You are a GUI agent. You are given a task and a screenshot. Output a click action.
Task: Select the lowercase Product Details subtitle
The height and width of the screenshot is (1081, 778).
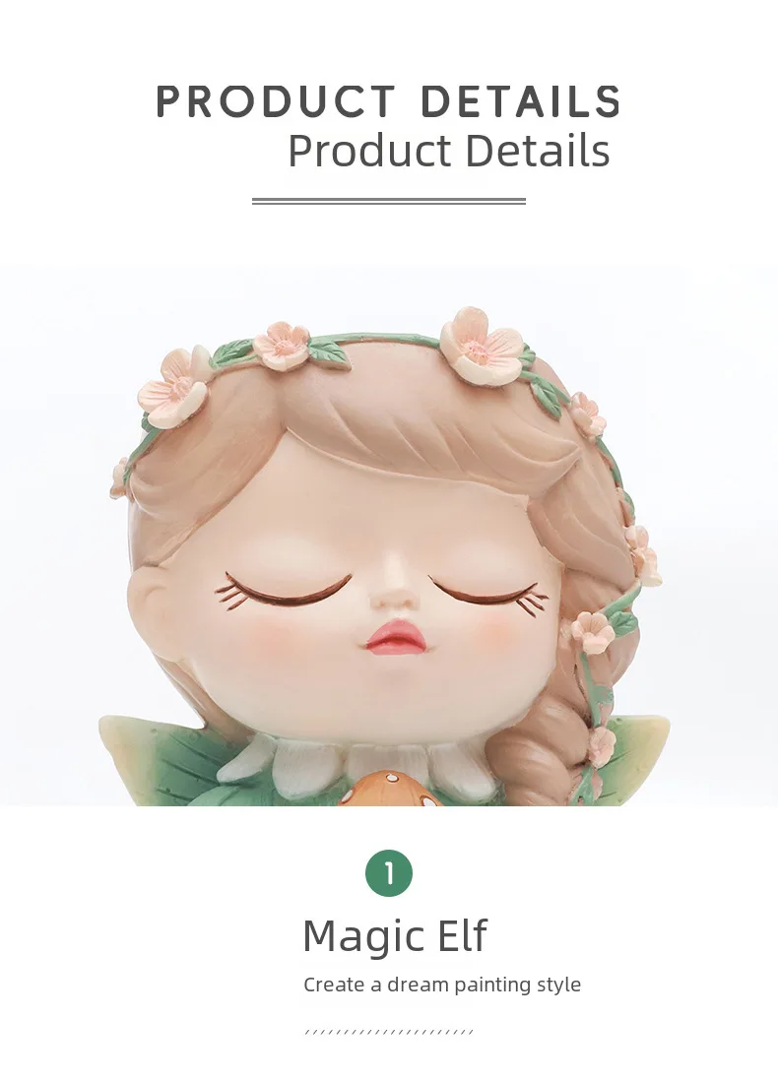449,151
